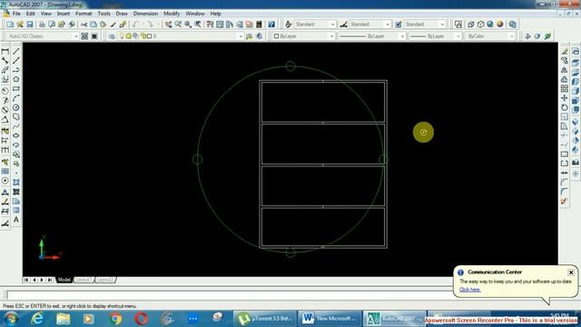Select the Mirror tool

565,70
